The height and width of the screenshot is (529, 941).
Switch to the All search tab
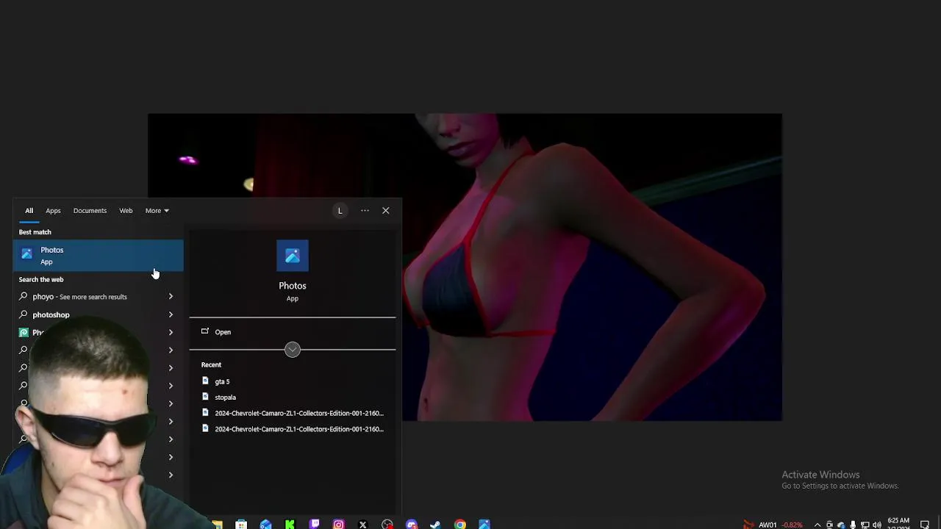tap(29, 211)
